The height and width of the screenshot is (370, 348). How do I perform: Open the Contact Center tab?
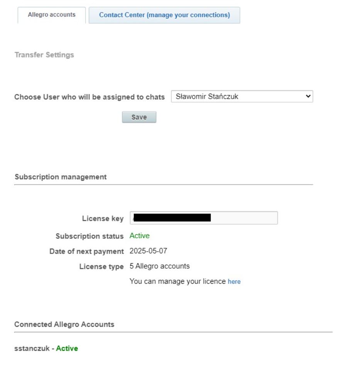pos(164,15)
